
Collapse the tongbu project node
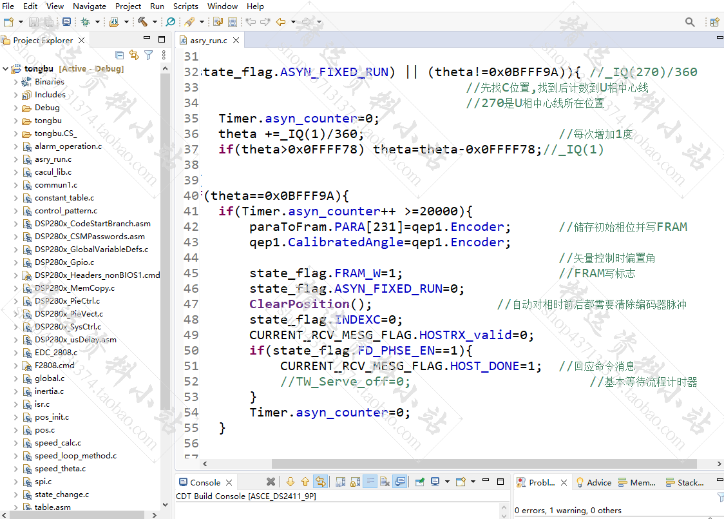tap(6, 69)
